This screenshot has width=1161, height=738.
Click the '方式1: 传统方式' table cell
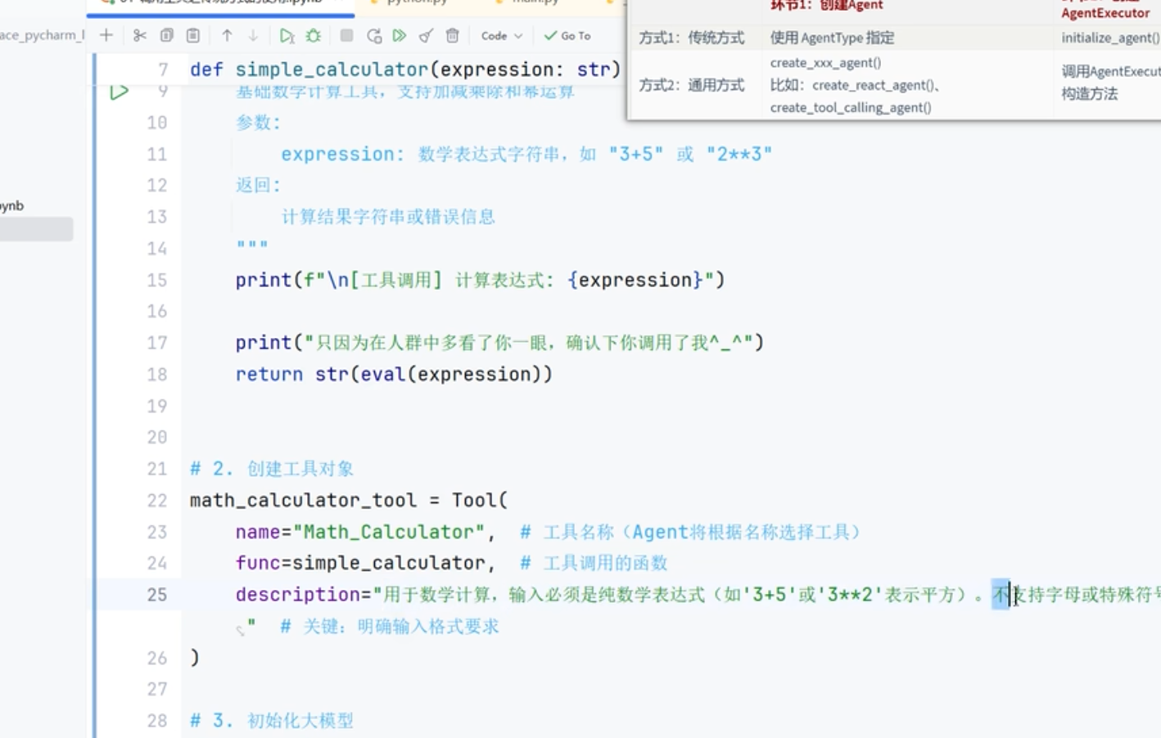click(692, 38)
